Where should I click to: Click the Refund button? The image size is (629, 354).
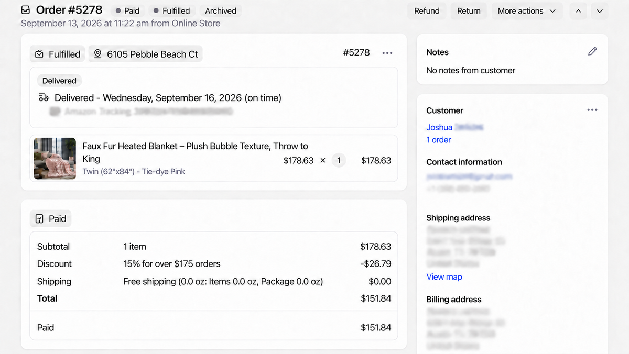[427, 11]
